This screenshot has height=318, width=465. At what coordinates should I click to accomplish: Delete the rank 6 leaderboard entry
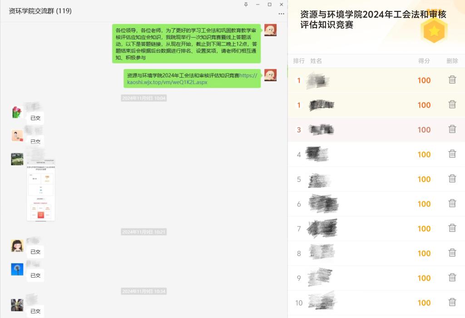452,203
